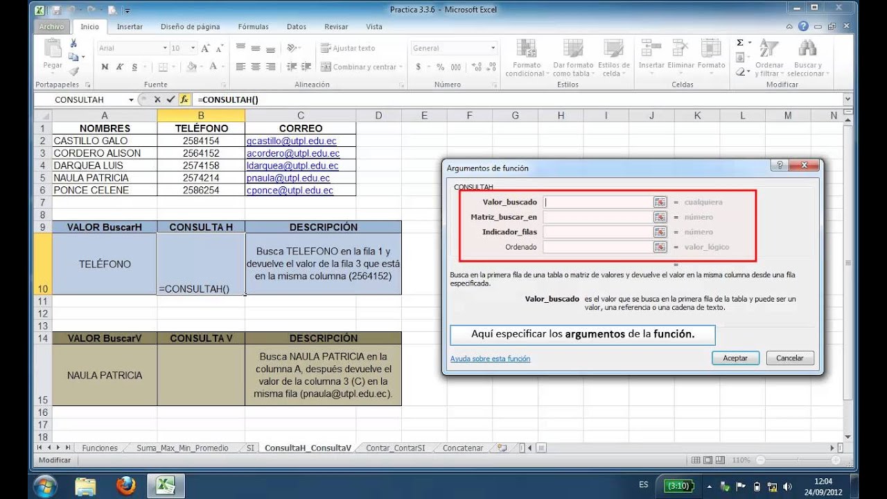Click the Copy icon in Portapapeles
This screenshot has width=887, height=499.
[x=73, y=58]
